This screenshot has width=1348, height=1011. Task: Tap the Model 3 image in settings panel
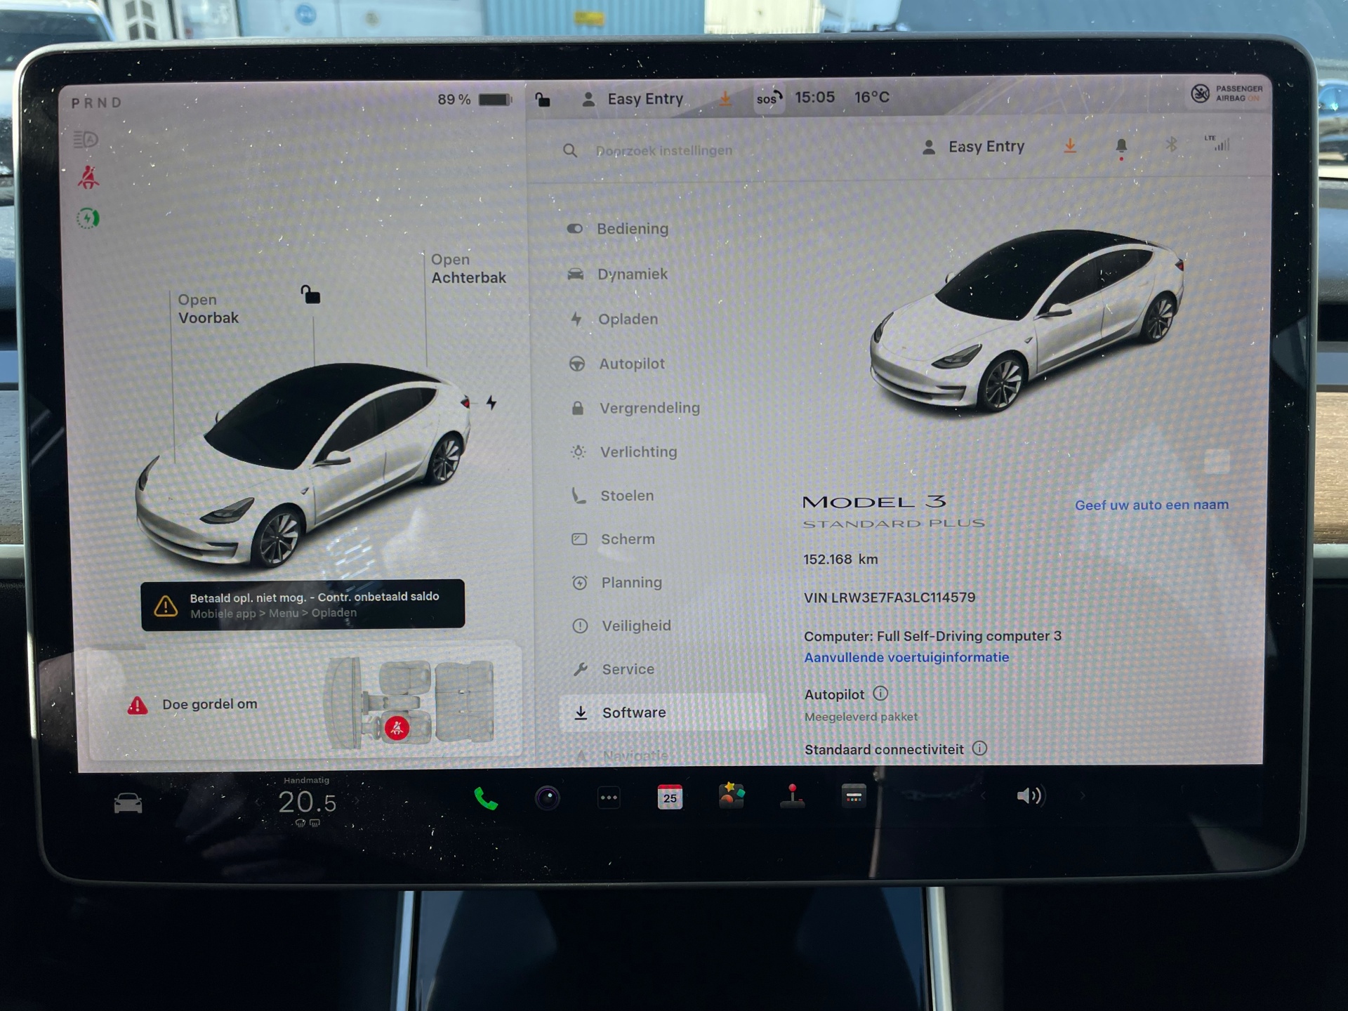(1026, 321)
